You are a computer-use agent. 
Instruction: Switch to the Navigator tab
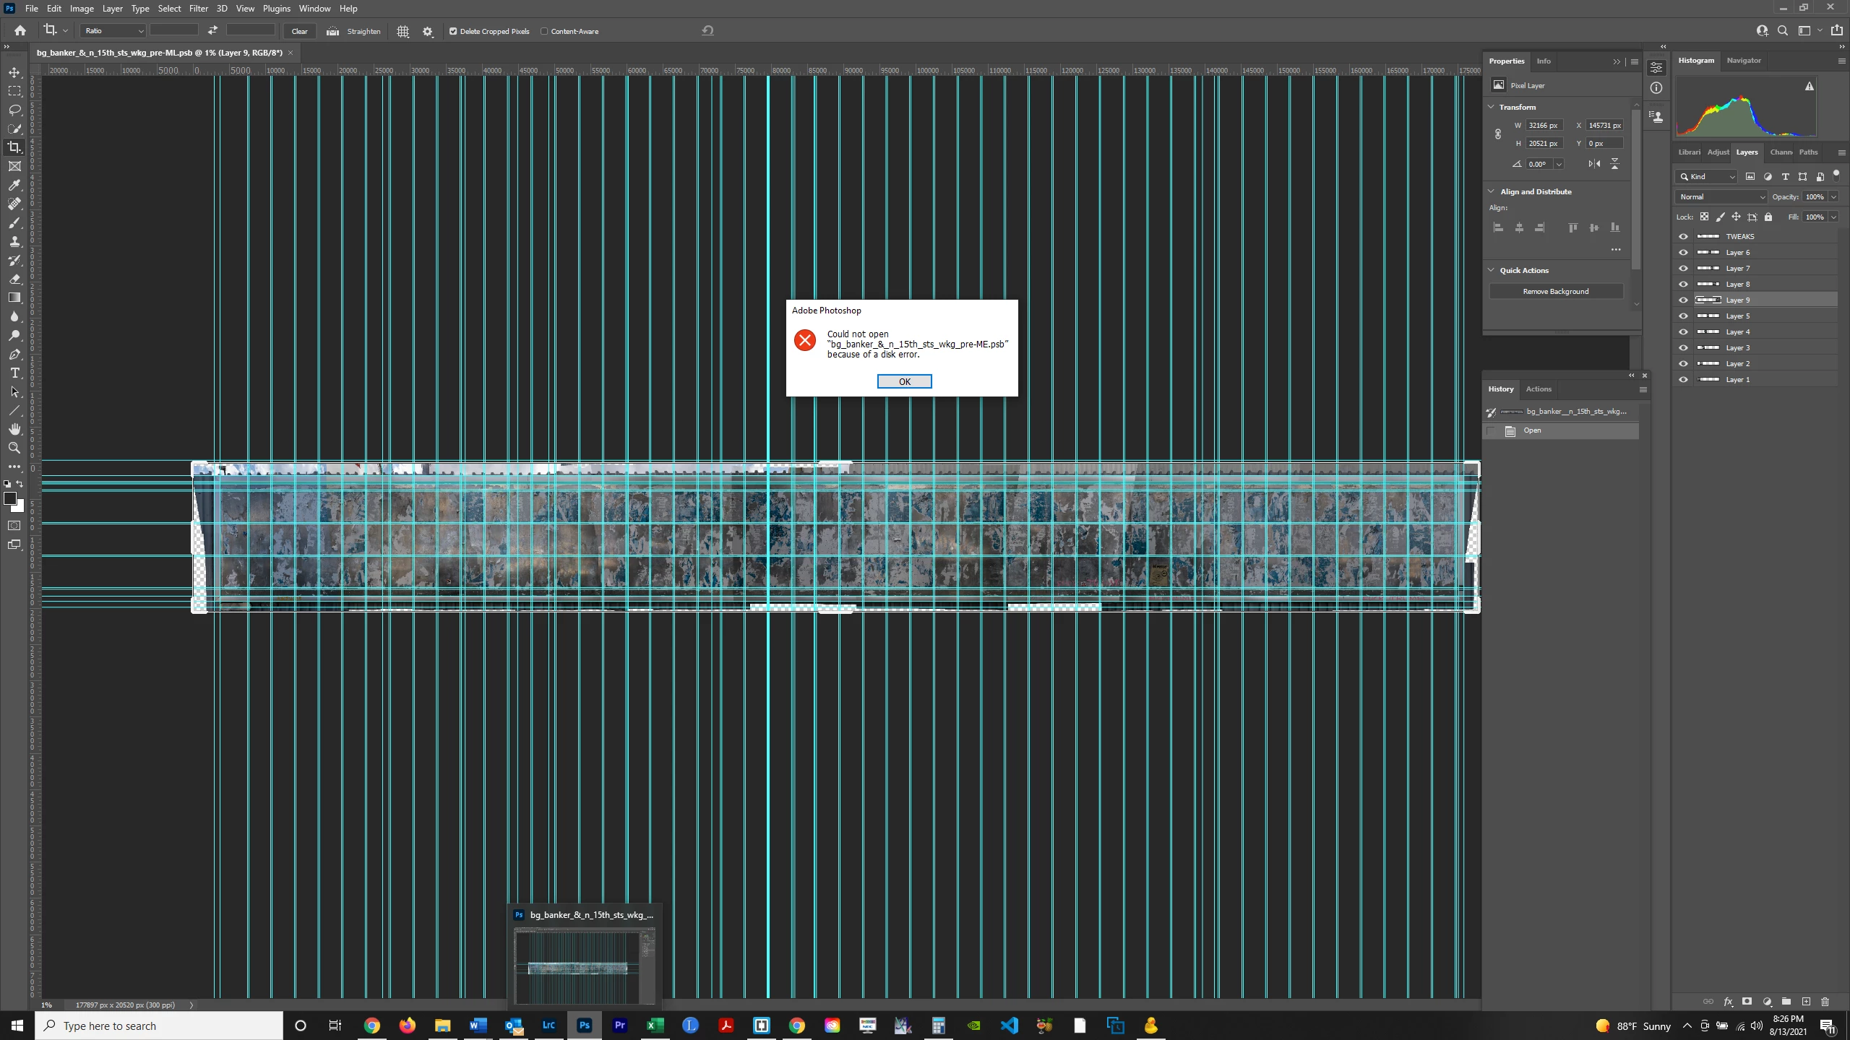pyautogui.click(x=1743, y=61)
